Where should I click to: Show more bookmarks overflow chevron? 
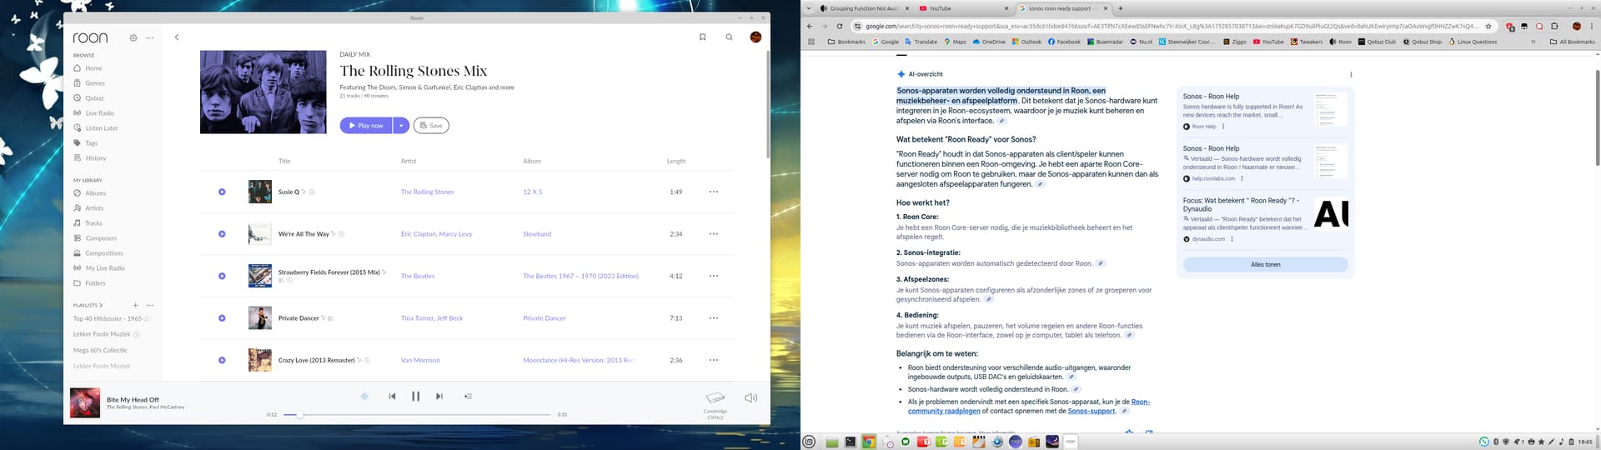point(1533,42)
